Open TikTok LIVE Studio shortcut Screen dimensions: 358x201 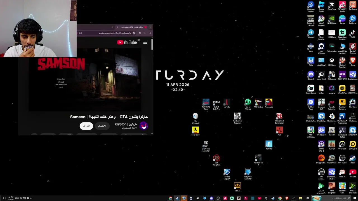(342, 7)
